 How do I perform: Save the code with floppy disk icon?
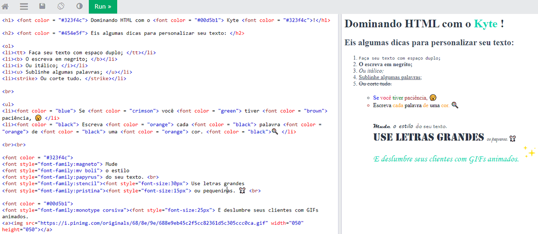pyautogui.click(x=42, y=7)
